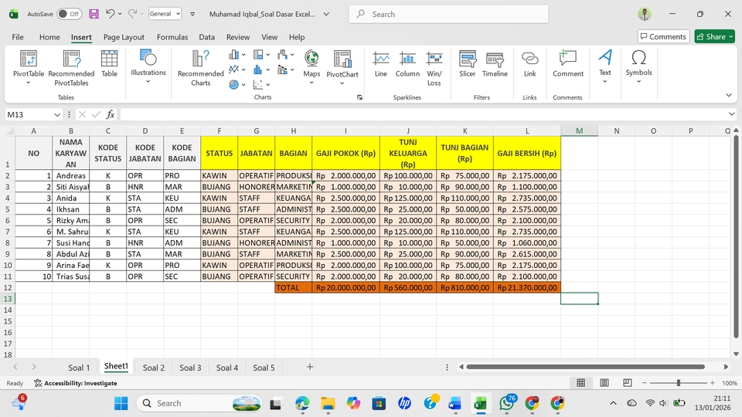Open the Comments pane button
Viewport: 742px width, 417px height.
(x=663, y=36)
